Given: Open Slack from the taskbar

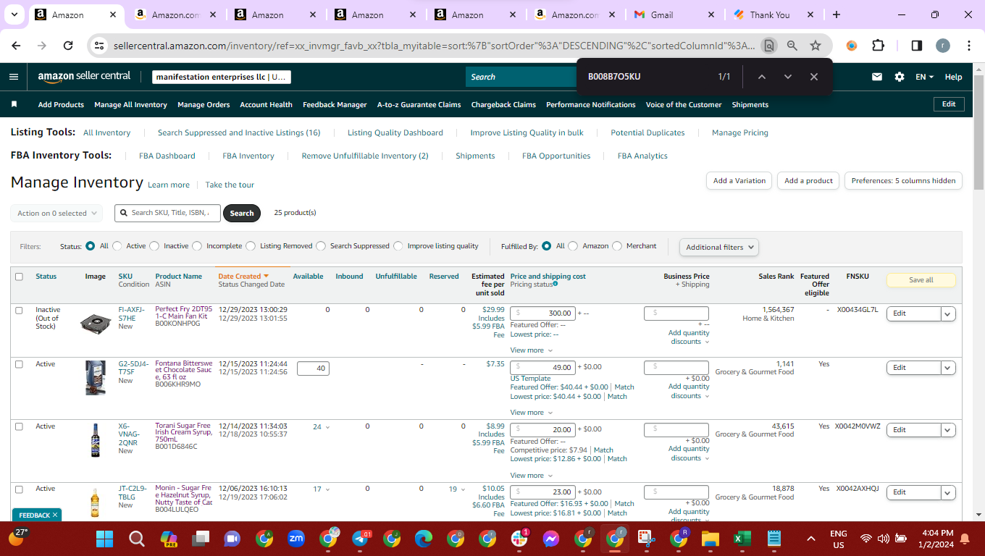Looking at the screenshot, I should click(519, 539).
